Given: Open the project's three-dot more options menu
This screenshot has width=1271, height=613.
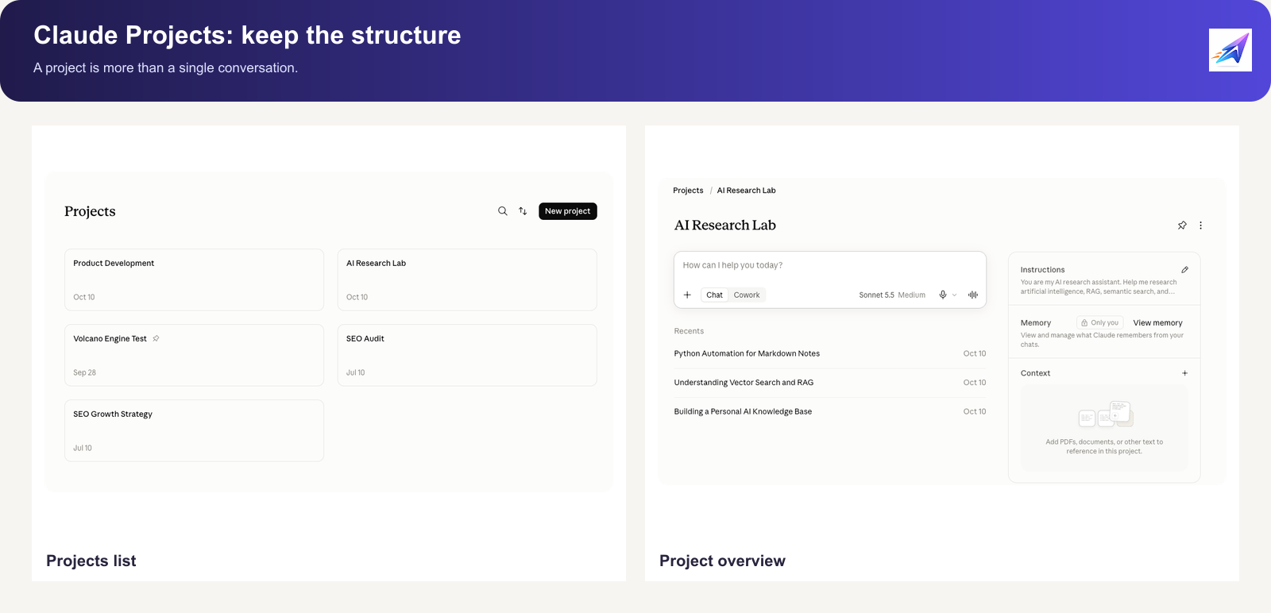Looking at the screenshot, I should (x=1200, y=226).
